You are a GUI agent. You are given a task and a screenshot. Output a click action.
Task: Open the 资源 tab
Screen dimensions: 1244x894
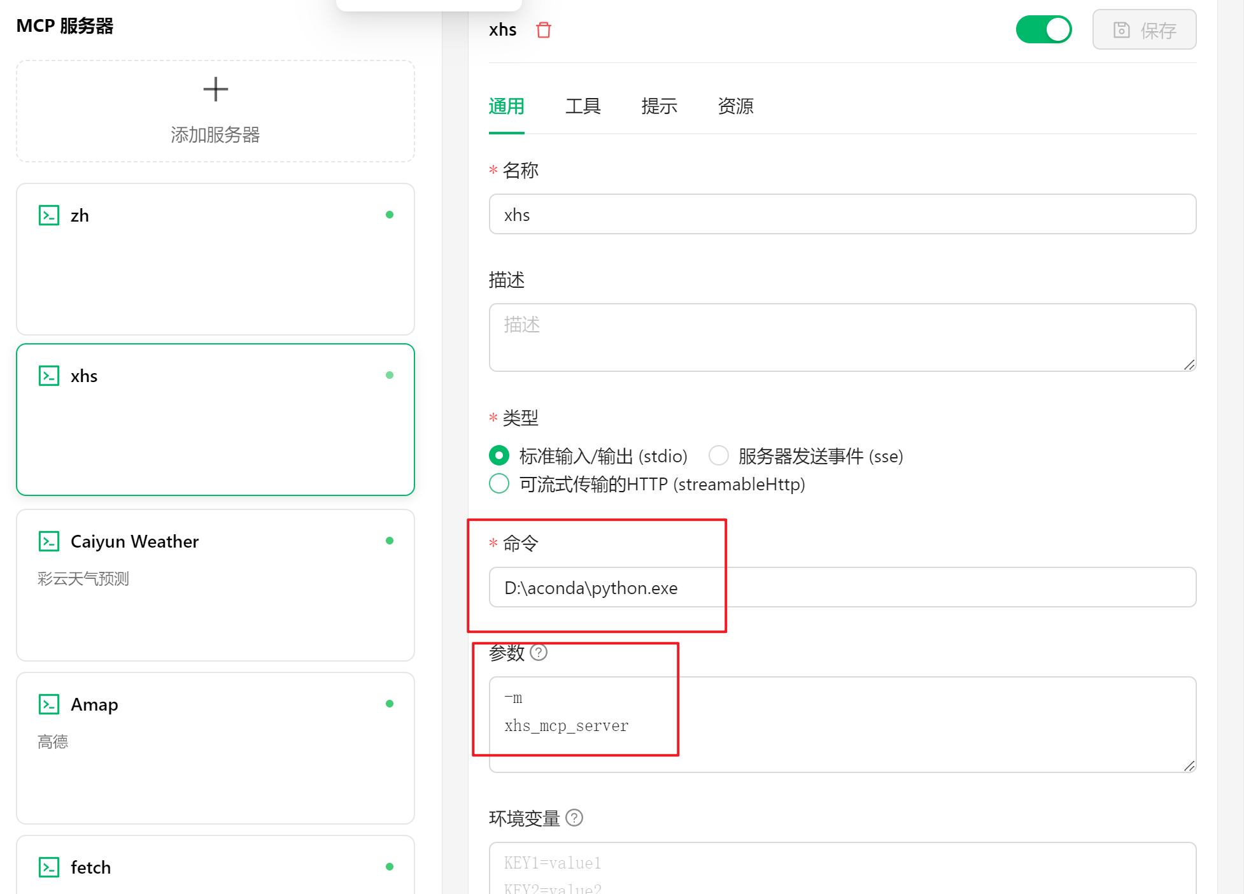tap(735, 106)
